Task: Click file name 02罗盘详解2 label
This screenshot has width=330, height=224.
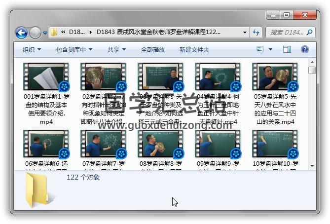Action: 104,109
